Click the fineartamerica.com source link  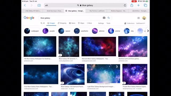click(129, 89)
